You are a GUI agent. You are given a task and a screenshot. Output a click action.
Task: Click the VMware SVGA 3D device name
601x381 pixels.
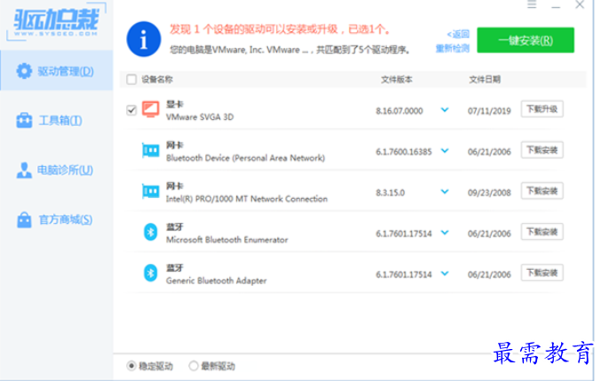click(200, 117)
